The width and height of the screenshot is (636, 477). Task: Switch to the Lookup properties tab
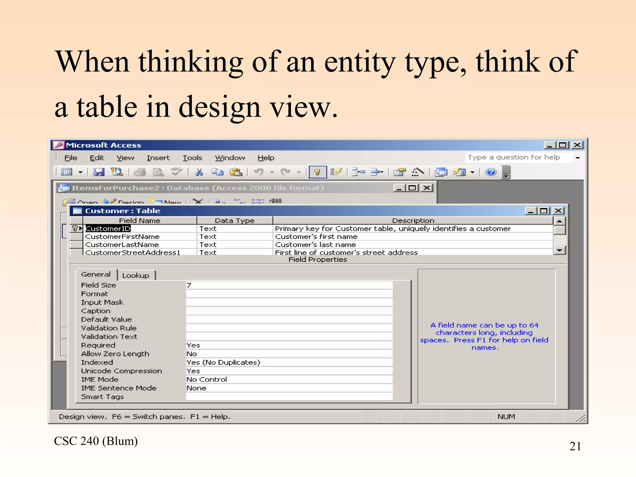pyautogui.click(x=136, y=275)
